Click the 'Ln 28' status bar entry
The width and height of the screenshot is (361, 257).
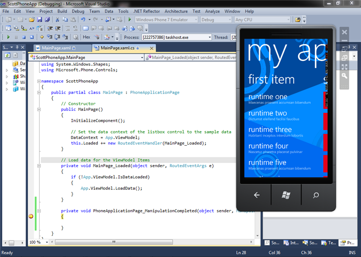tap(241, 253)
